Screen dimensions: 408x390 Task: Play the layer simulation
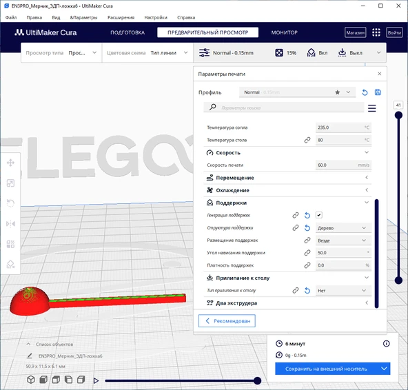coord(96,380)
